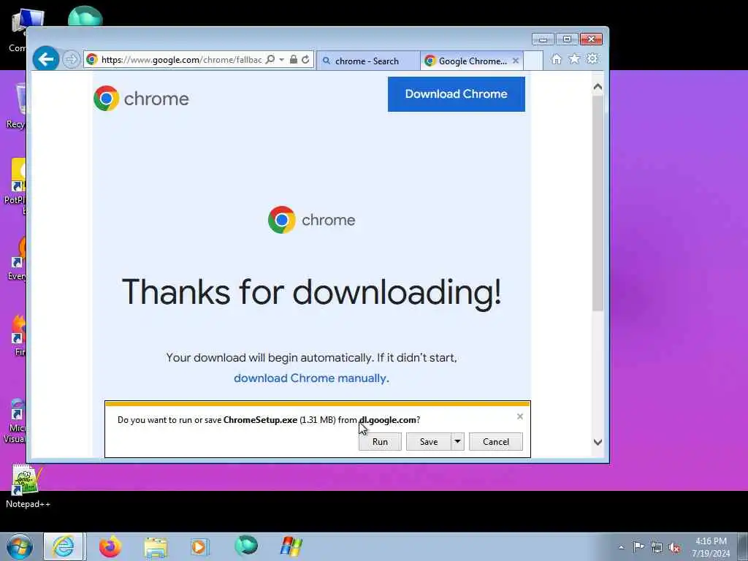Click the search magnifier in address bar
The image size is (748, 561).
click(x=270, y=60)
